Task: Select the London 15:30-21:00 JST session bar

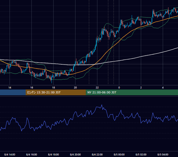Action: (x=55, y=92)
